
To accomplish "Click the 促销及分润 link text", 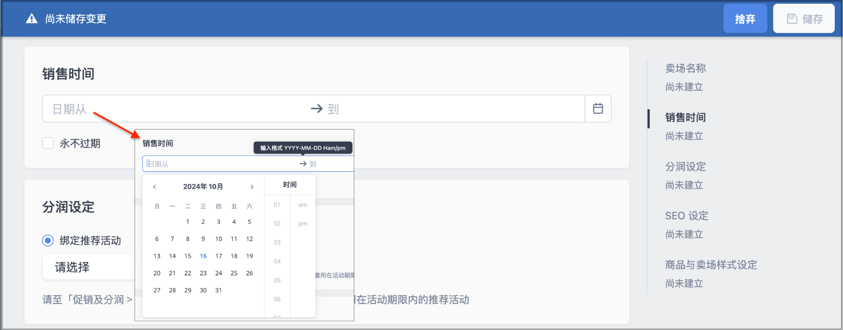I will [98, 300].
